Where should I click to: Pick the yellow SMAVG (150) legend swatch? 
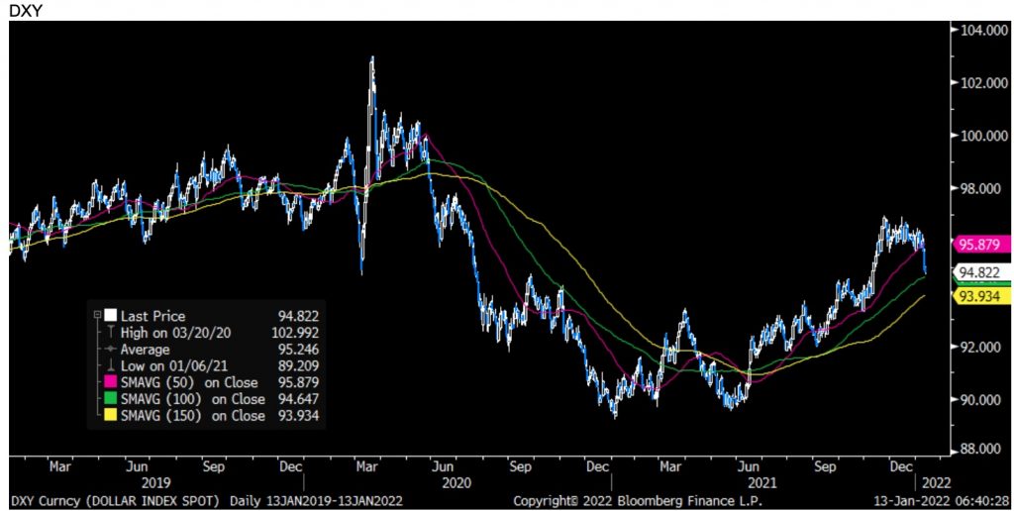point(109,416)
